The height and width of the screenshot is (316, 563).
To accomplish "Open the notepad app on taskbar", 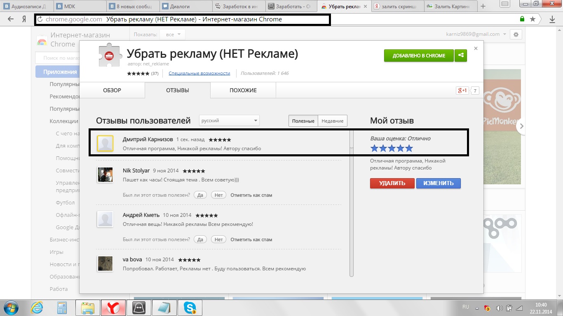I will pyautogui.click(x=164, y=308).
